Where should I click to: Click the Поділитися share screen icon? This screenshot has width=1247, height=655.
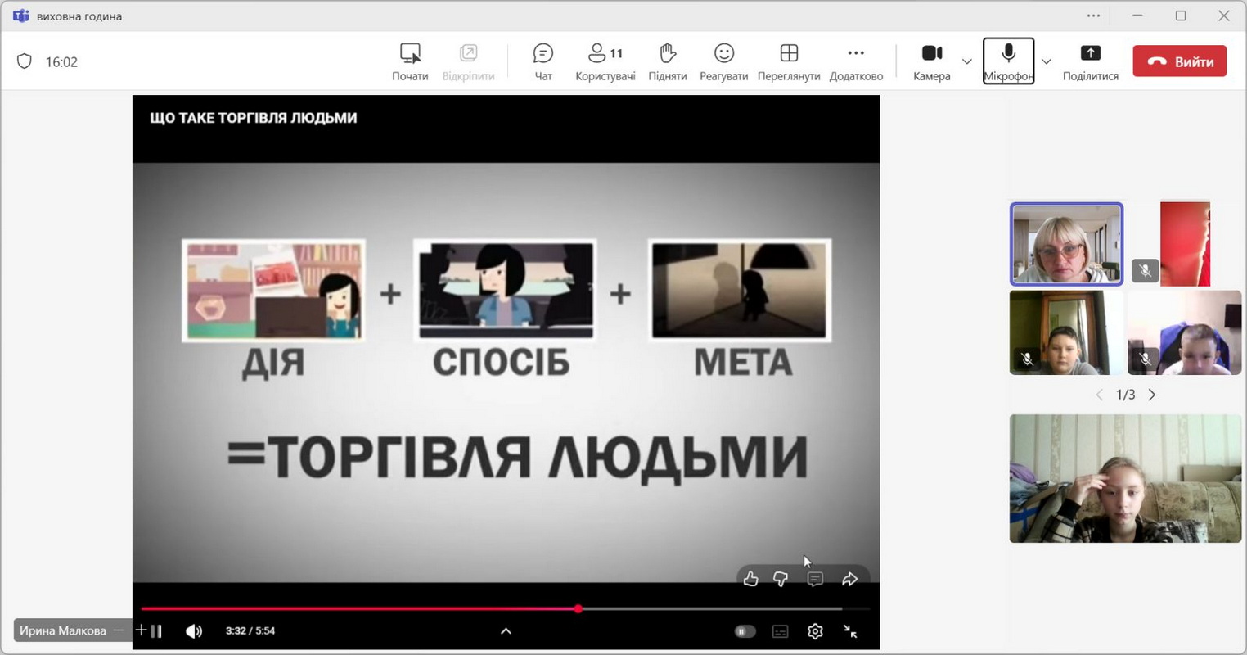click(1090, 62)
